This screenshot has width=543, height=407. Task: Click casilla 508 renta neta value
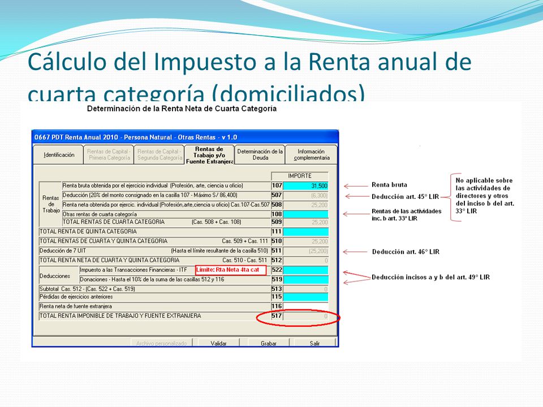coord(305,205)
